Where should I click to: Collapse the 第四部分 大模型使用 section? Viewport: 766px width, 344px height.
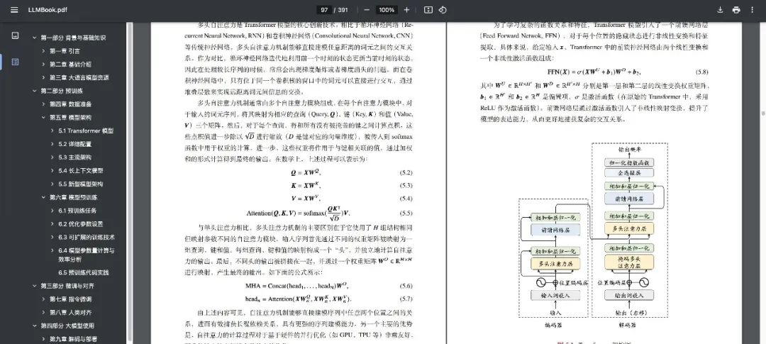click(34, 326)
